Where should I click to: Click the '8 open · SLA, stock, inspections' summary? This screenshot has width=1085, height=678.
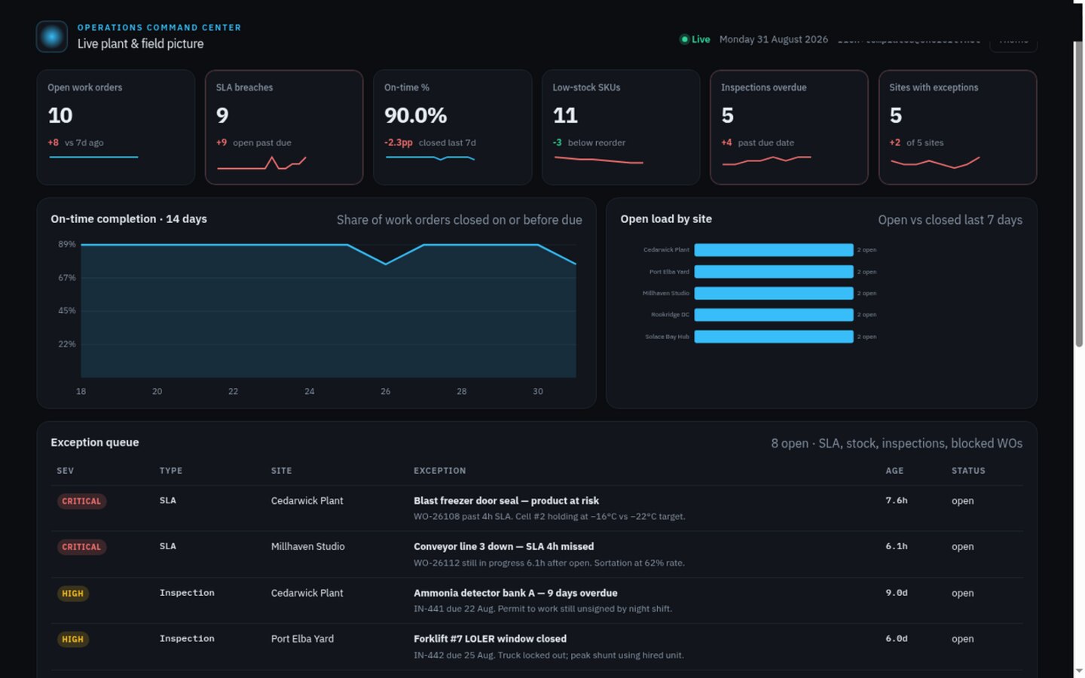897,444
